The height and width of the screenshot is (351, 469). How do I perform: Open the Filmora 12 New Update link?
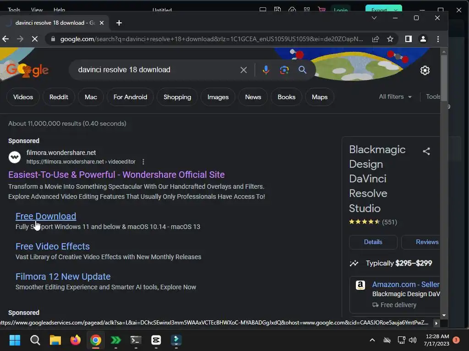tap(63, 277)
